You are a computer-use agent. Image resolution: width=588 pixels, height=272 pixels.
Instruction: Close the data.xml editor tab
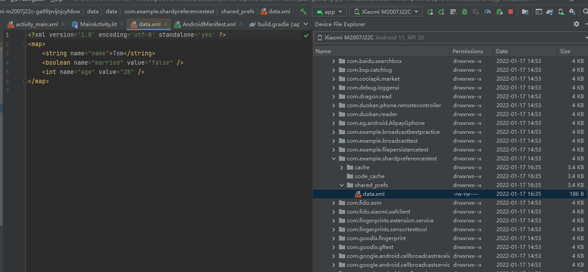click(x=165, y=24)
